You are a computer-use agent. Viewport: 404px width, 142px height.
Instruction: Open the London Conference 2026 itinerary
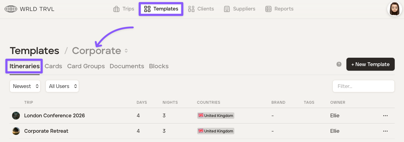click(x=54, y=116)
